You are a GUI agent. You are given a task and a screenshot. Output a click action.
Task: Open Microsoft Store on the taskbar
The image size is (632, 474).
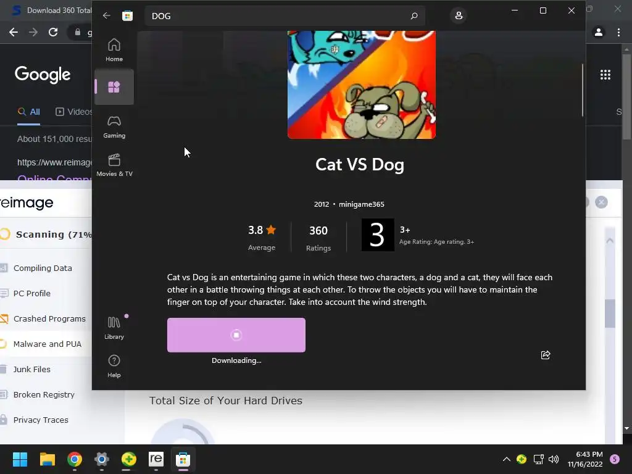[x=183, y=459]
